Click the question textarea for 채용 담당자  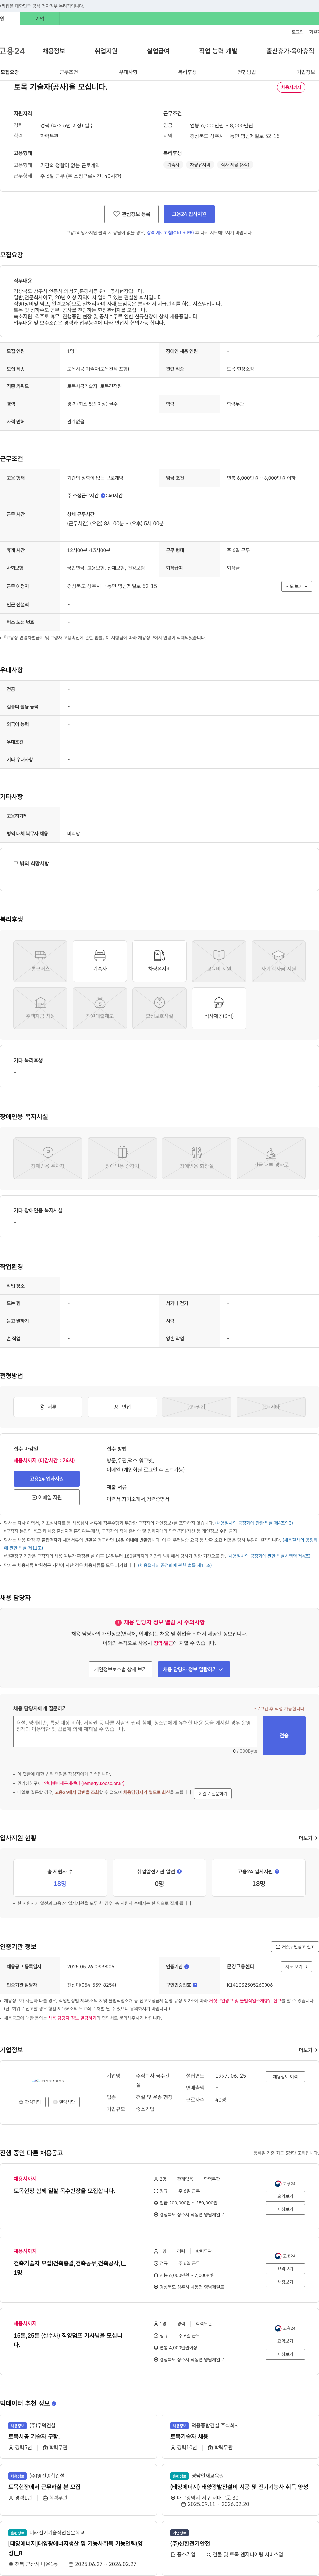135,1732
